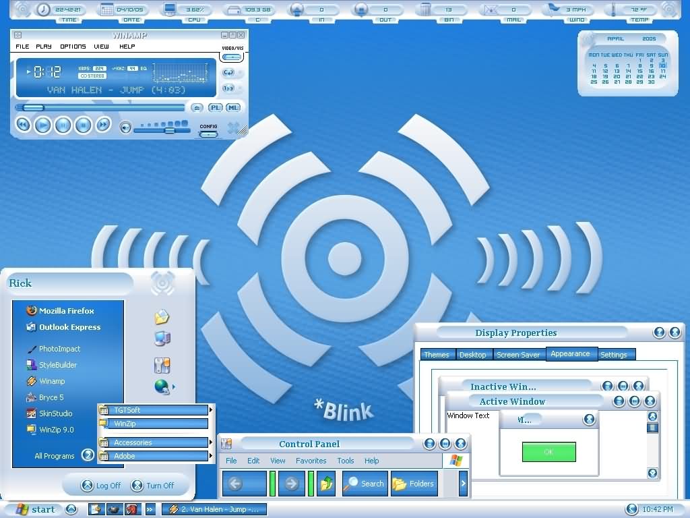Viewport: 690px width, 518px height.
Task: Stop playback in Winamp
Action: click(83, 125)
